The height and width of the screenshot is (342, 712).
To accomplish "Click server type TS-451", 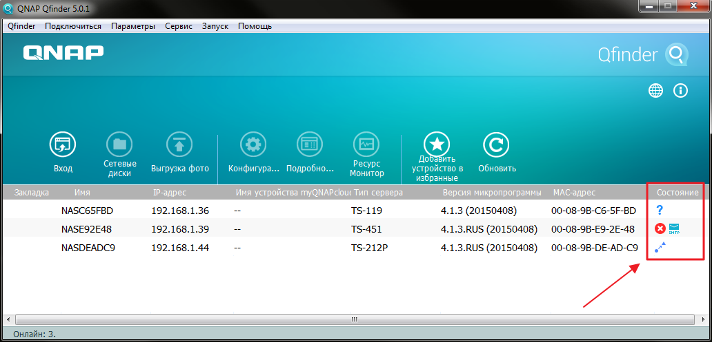I will [x=366, y=230].
